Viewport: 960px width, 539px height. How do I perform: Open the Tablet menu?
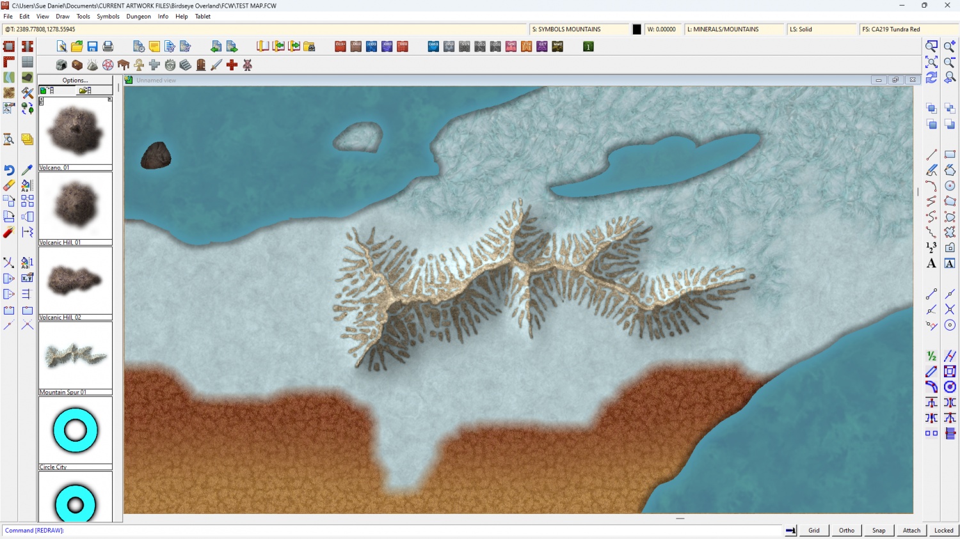(x=203, y=17)
